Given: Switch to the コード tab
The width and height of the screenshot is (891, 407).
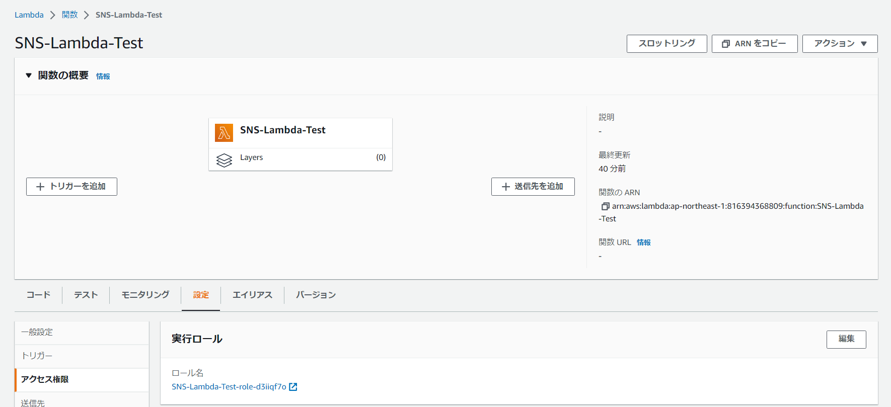Looking at the screenshot, I should (x=39, y=295).
